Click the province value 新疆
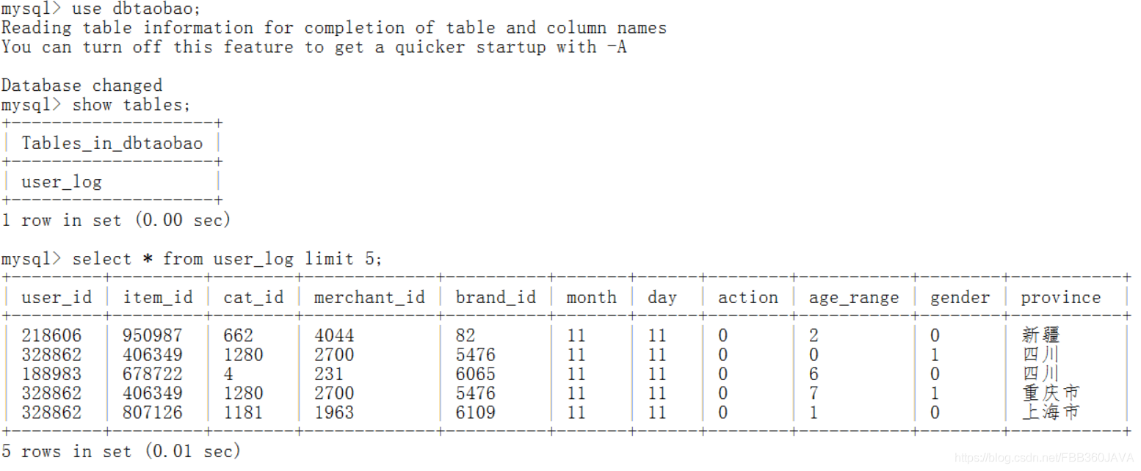 (1041, 335)
